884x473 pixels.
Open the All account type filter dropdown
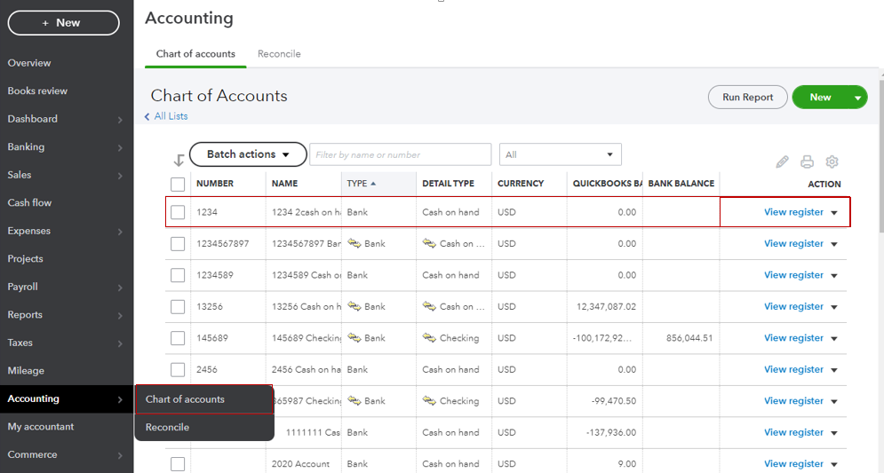click(561, 154)
